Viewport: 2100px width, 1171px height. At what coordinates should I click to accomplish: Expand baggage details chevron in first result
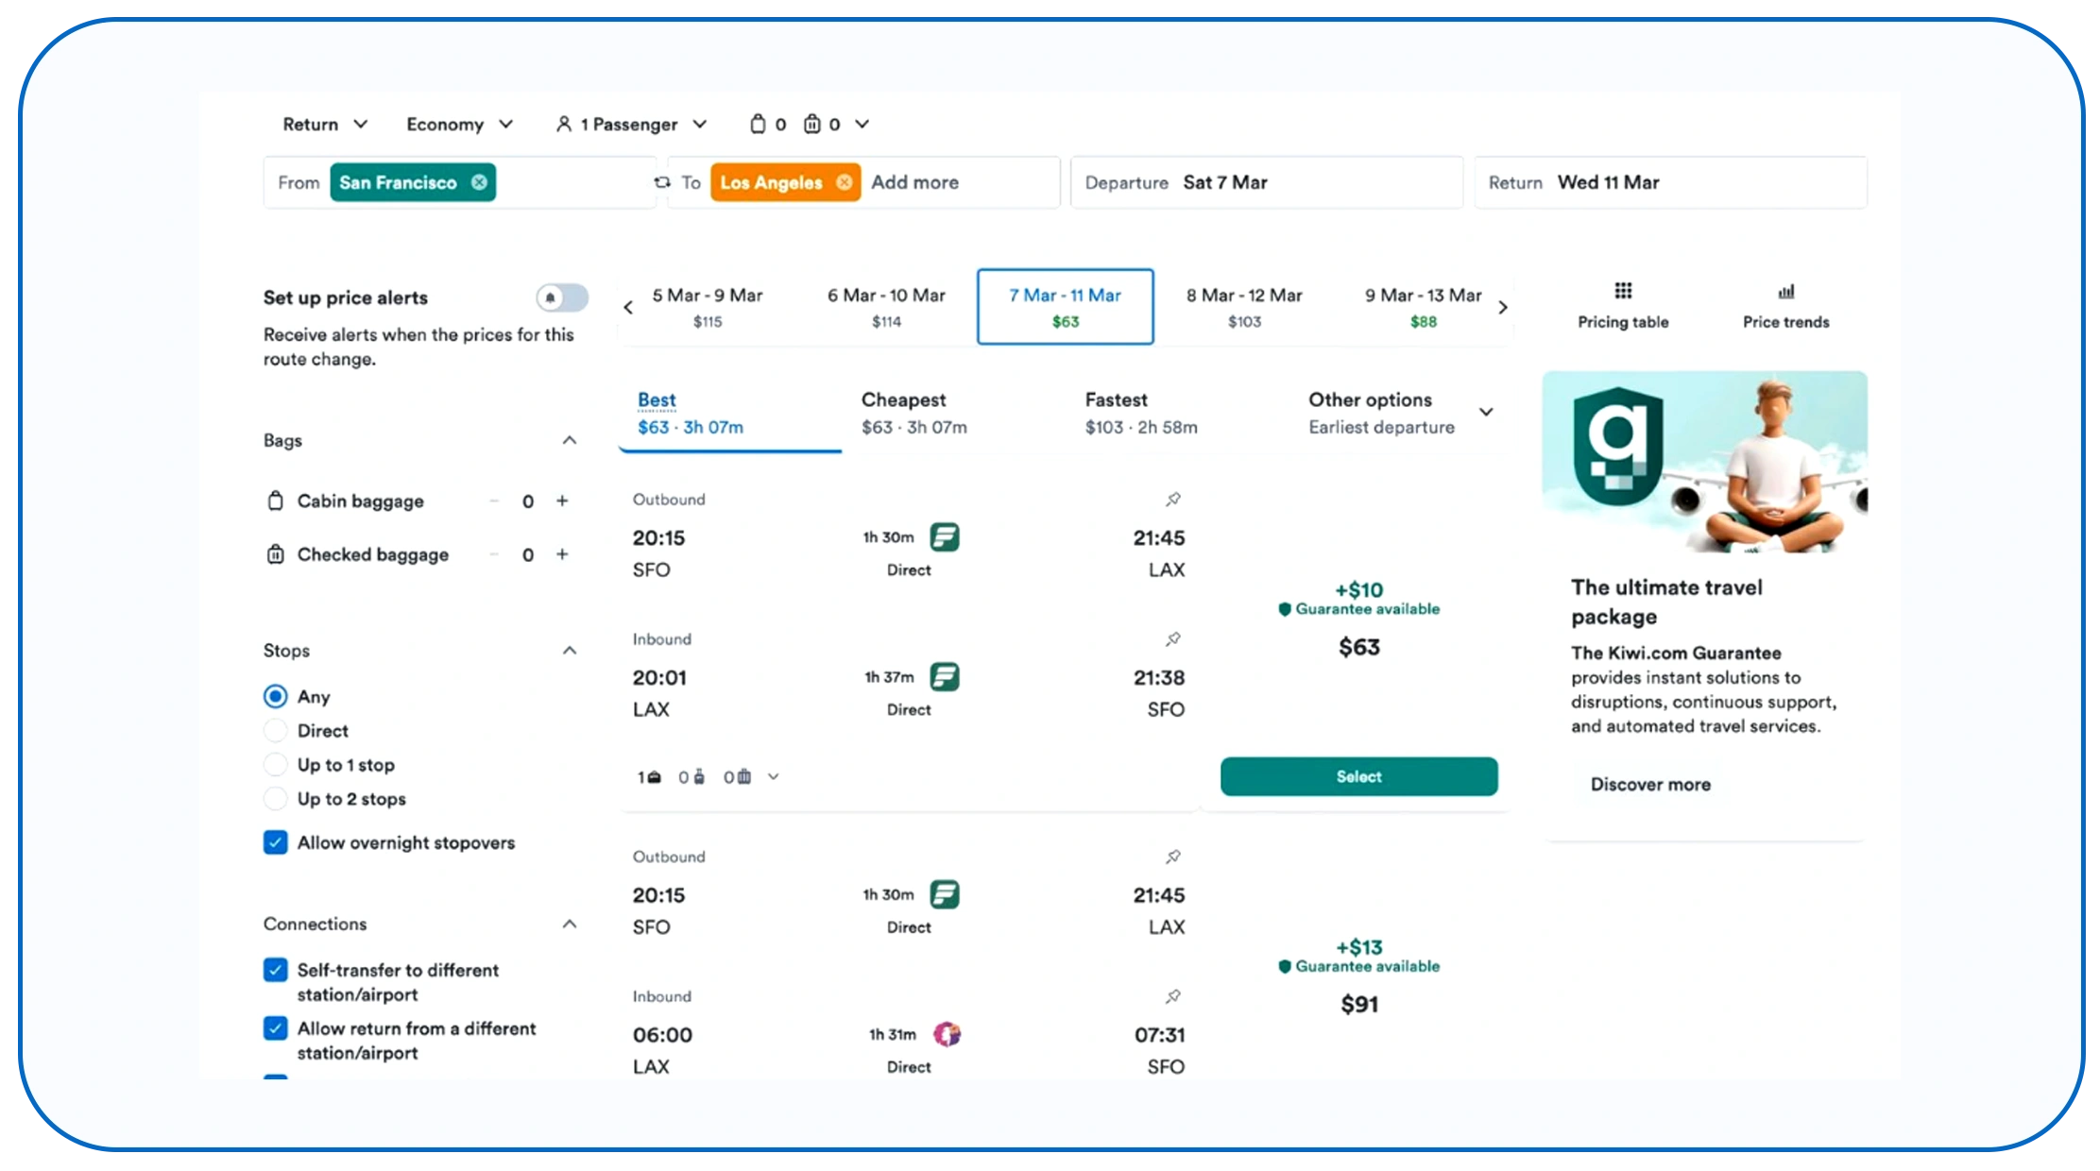(x=774, y=777)
